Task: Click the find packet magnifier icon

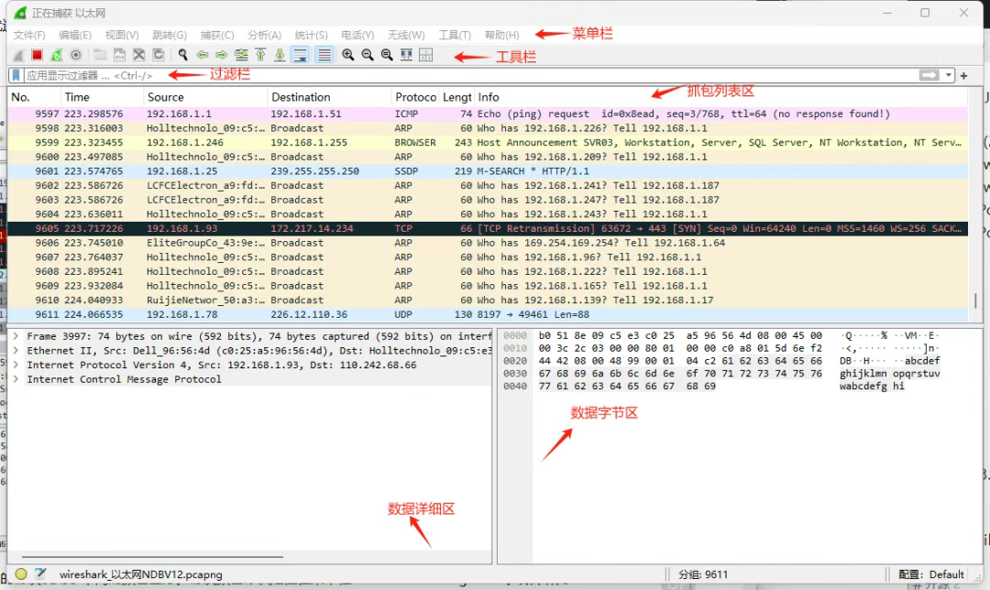Action: [183, 55]
